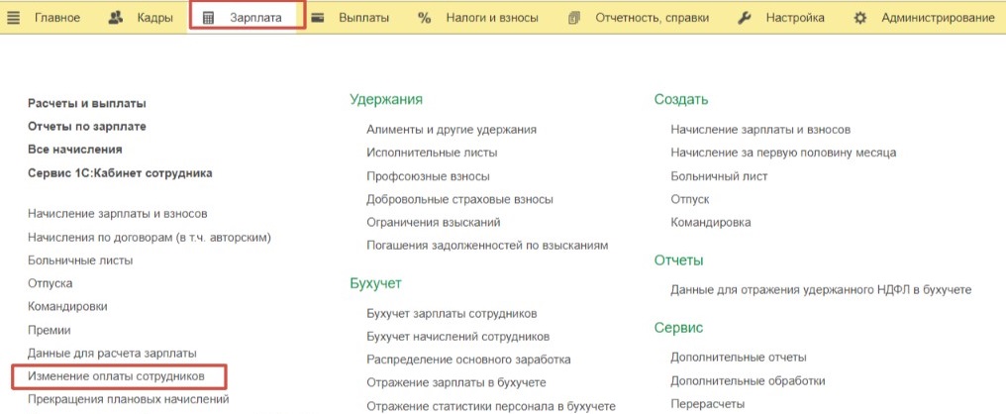Viewport: 1006px width, 414px height.
Task: Open Сервис 1С:Кабинет сотрудника
Action: tap(120, 172)
